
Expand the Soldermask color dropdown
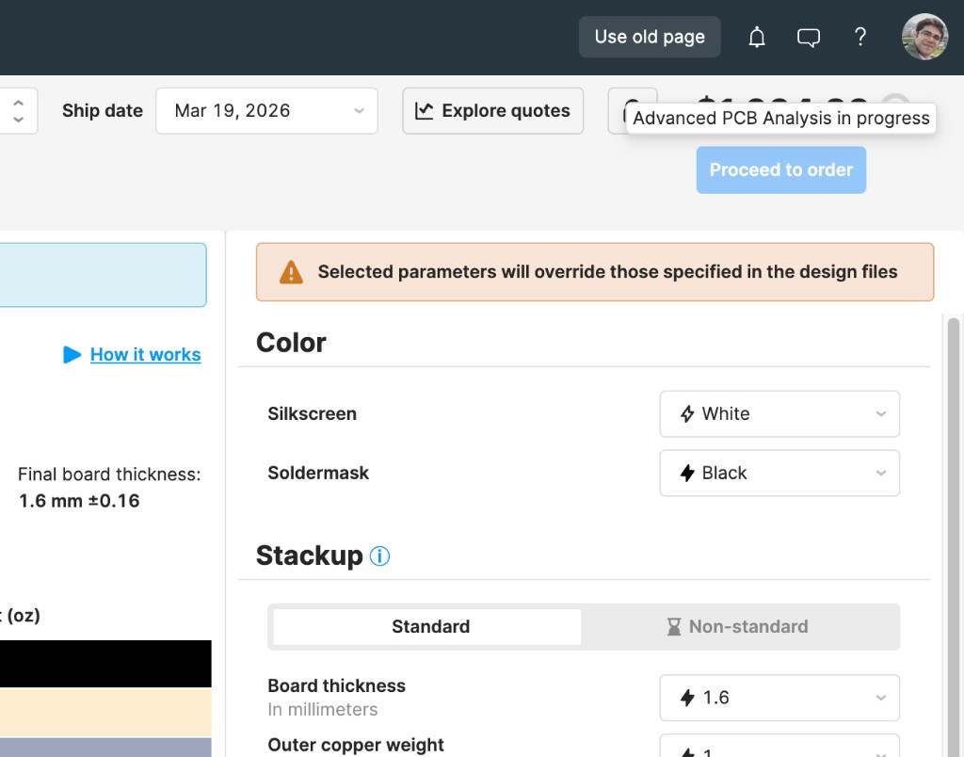pyautogui.click(x=779, y=473)
